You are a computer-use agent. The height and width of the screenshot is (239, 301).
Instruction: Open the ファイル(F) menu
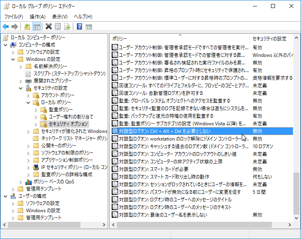[14, 17]
